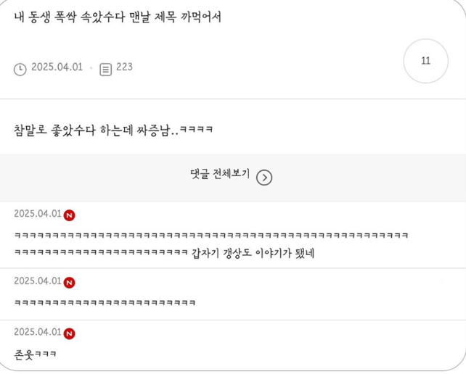This screenshot has width=466, height=374.
Task: Click the 223 view count number
Action: pos(124,67)
